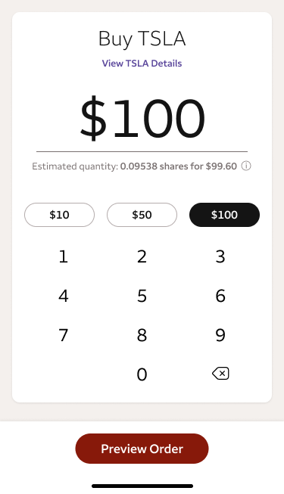Select the $50 preset amount
This screenshot has height=494, width=284.
(142, 215)
